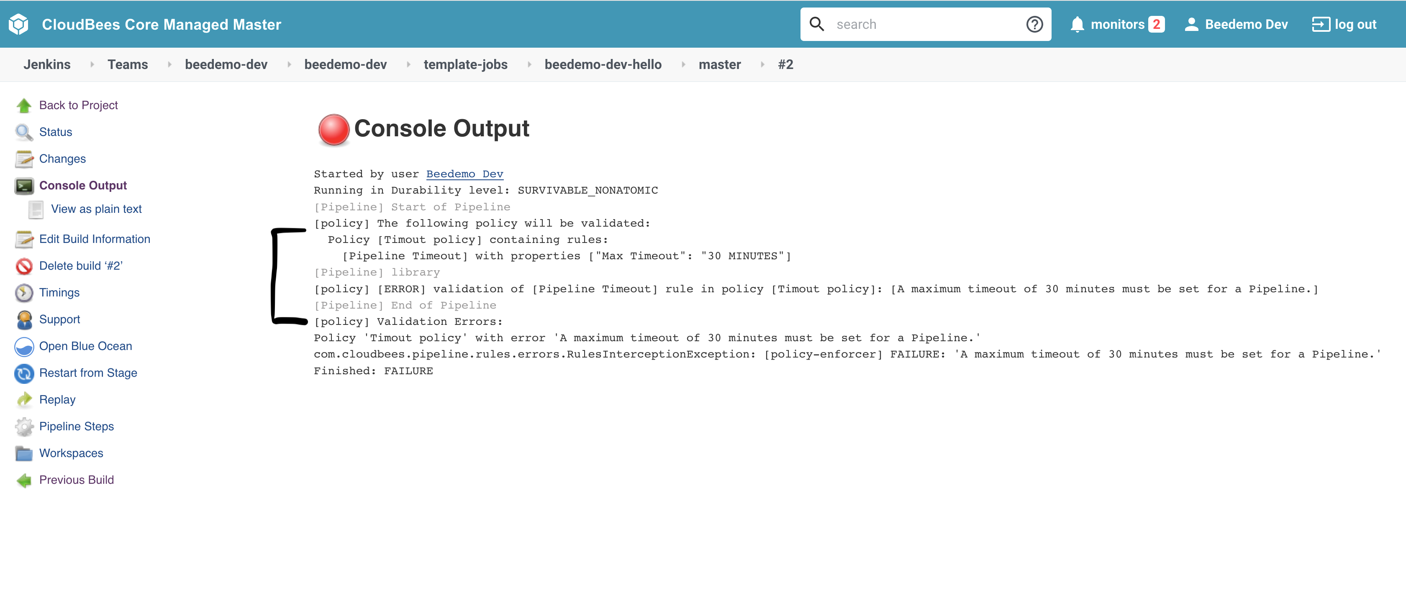
Task: Click Replay link
Action: point(57,400)
